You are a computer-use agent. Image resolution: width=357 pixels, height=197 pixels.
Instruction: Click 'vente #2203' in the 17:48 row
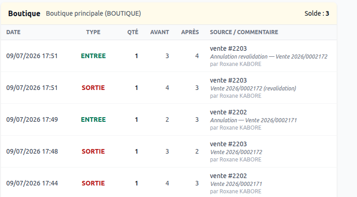click(228, 144)
